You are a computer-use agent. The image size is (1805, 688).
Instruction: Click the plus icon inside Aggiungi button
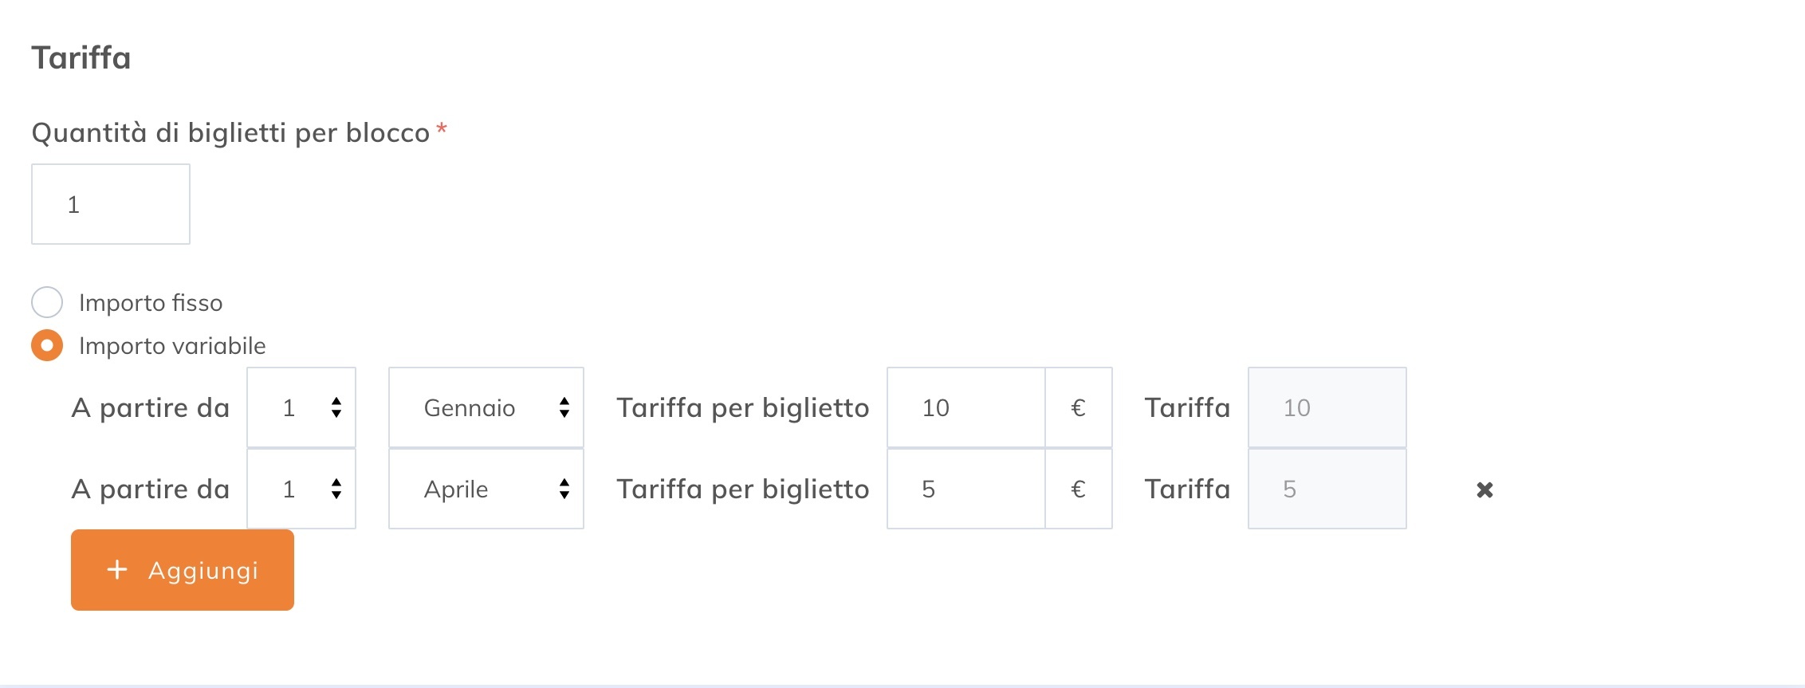(x=117, y=570)
